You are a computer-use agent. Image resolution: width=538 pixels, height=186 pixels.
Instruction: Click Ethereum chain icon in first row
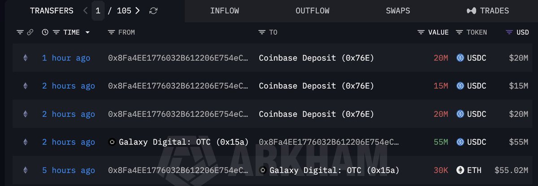pyautogui.click(x=25, y=58)
